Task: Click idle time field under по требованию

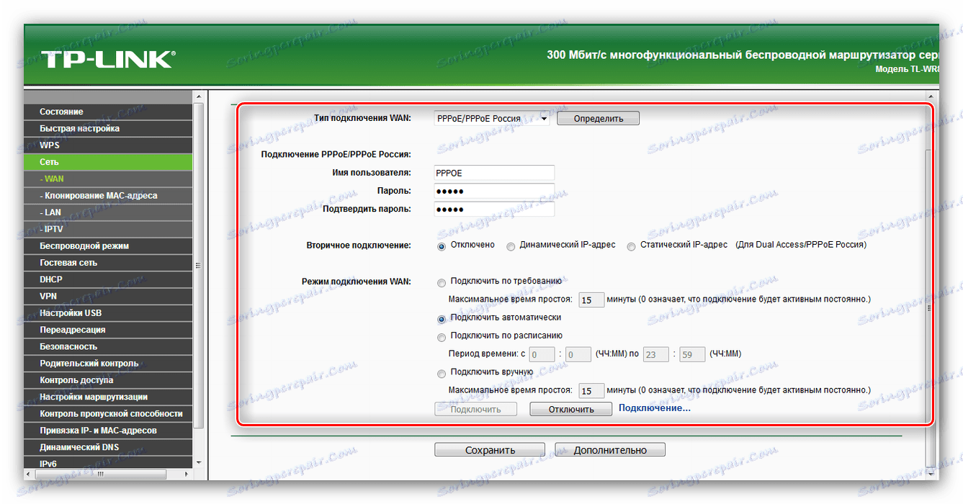Action: click(591, 300)
